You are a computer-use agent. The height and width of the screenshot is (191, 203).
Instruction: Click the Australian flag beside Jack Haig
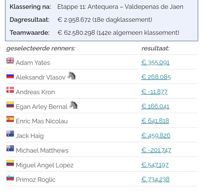(x=10, y=134)
